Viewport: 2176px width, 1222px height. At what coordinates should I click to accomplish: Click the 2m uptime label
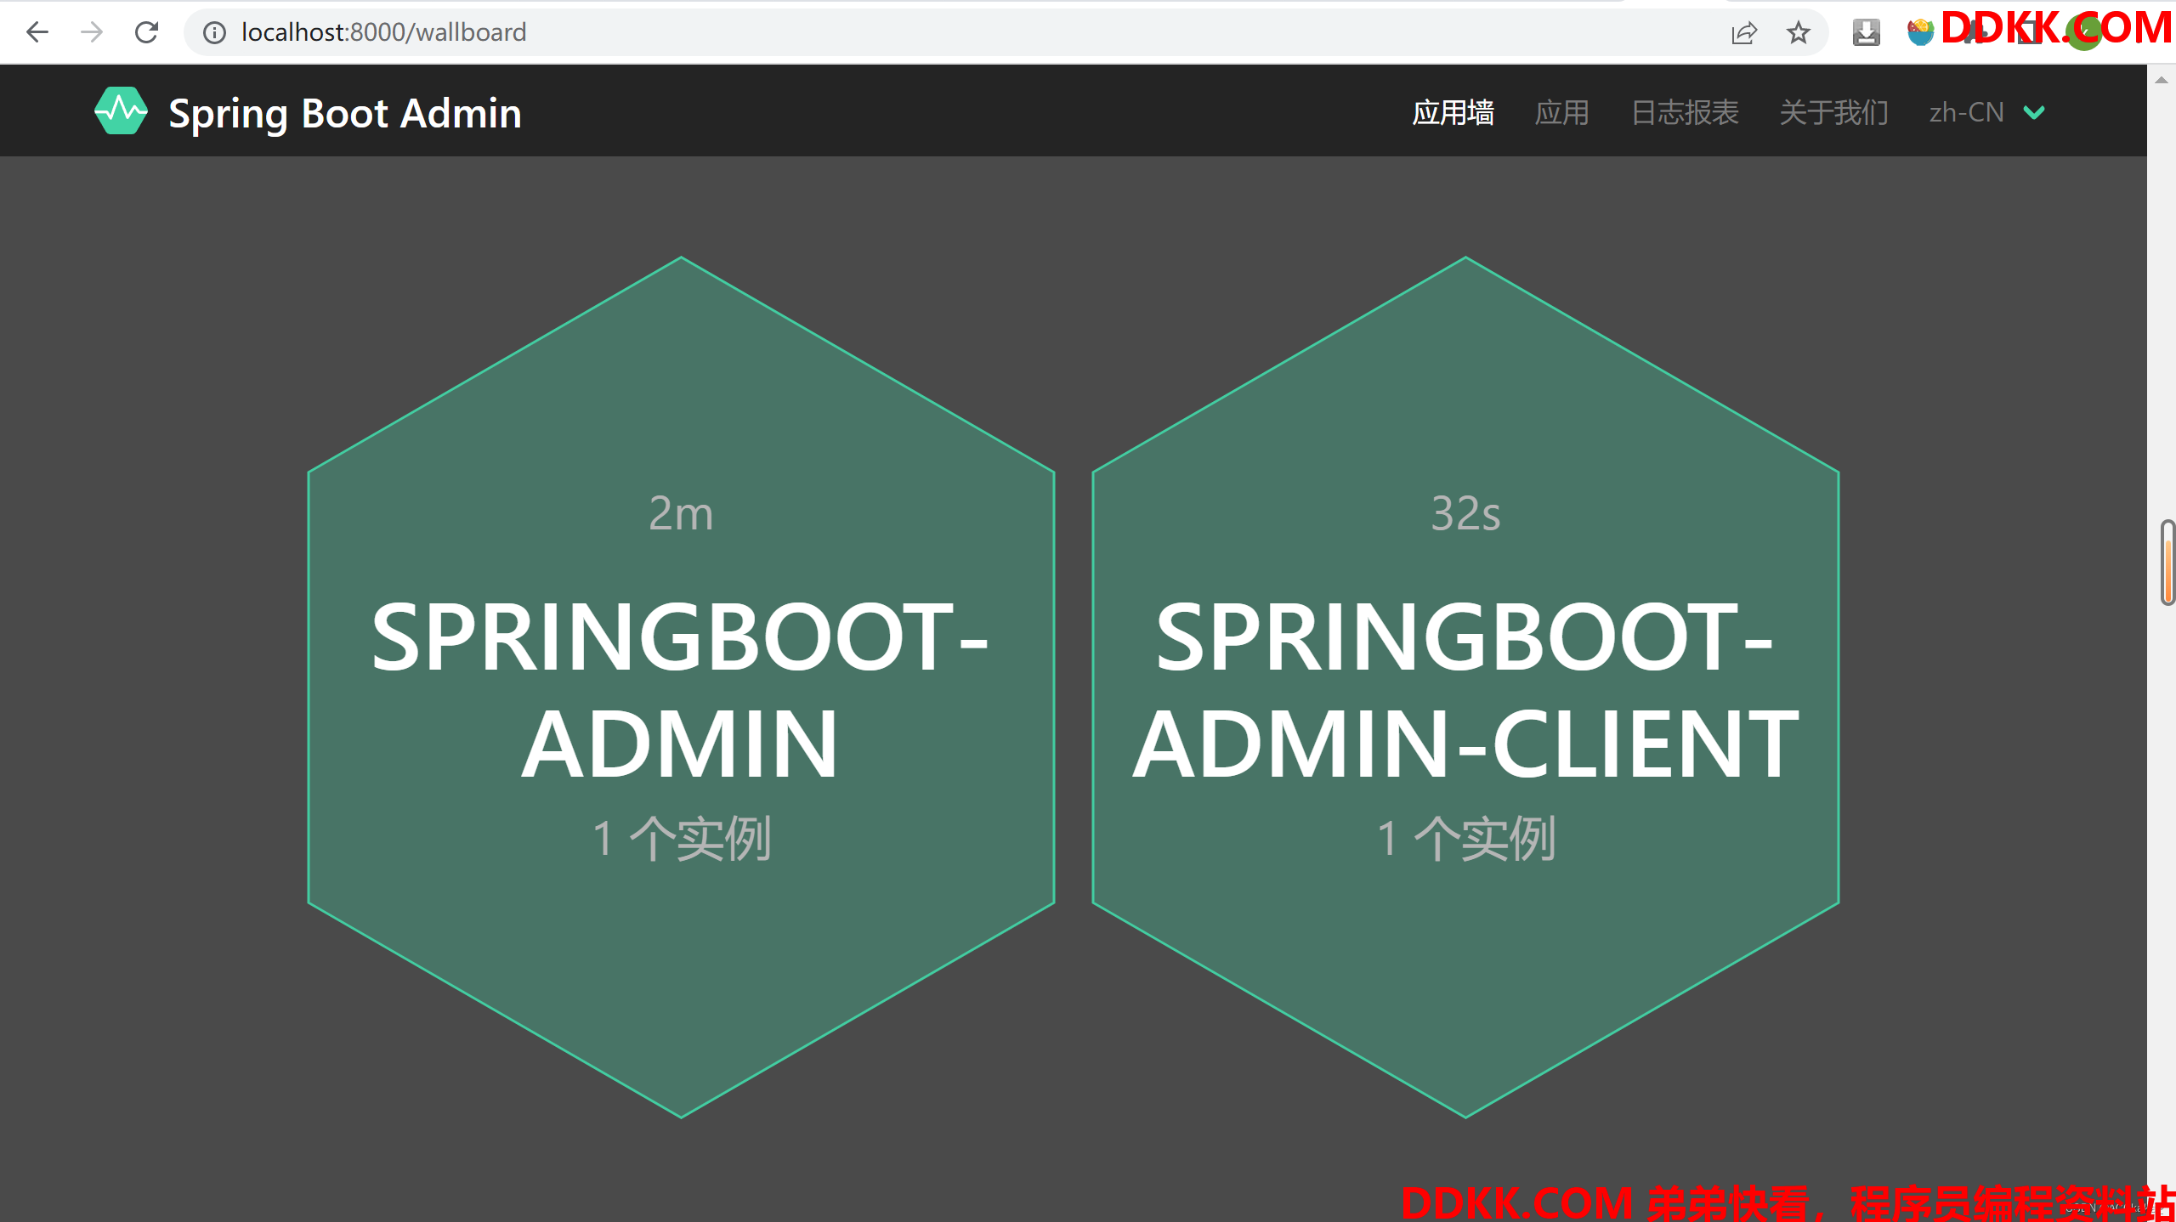681,512
